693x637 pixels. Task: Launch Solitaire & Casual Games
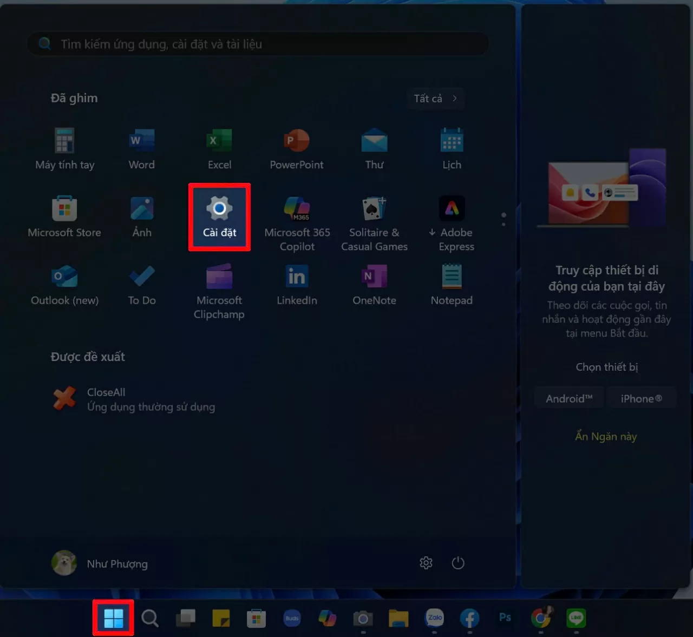click(x=374, y=223)
